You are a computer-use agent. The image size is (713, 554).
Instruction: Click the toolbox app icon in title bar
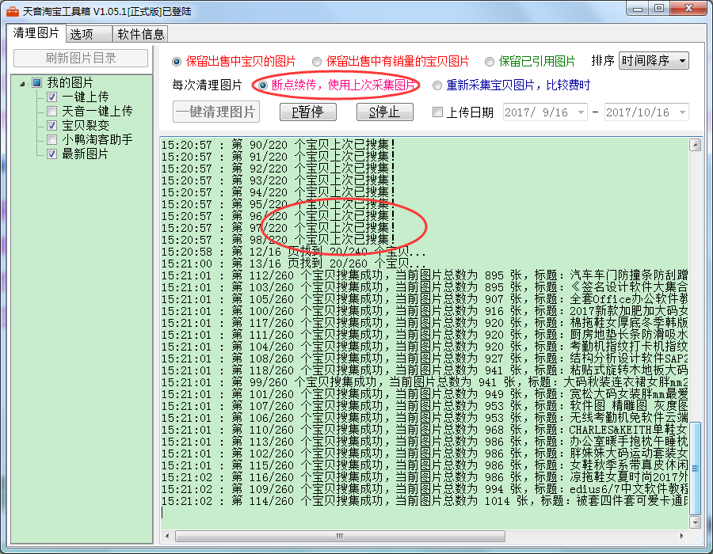12,11
